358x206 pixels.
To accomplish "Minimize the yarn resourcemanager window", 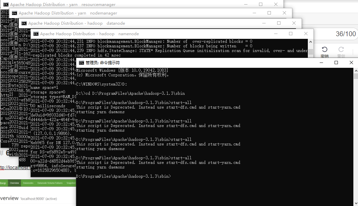I will tap(246, 4).
